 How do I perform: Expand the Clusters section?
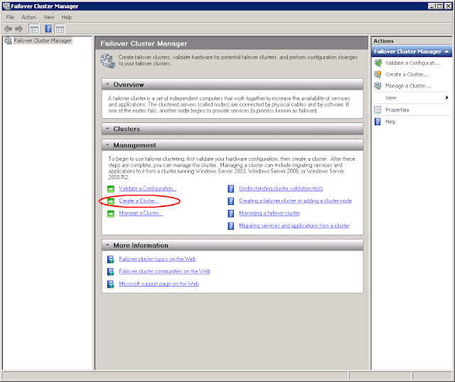[x=107, y=129]
